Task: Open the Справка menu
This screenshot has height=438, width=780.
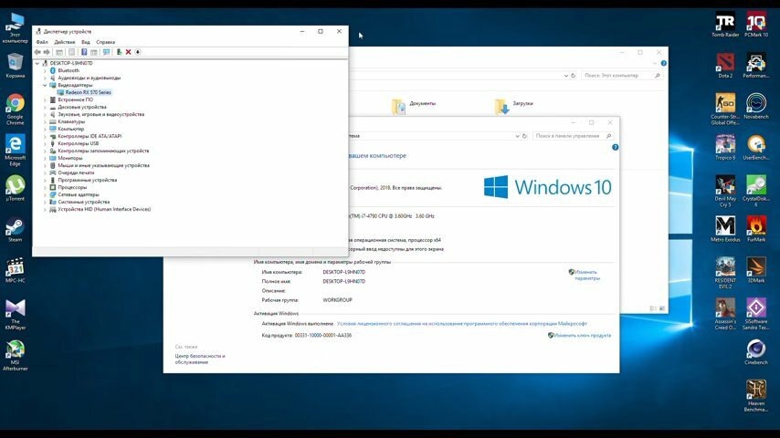Action: pyautogui.click(x=105, y=42)
